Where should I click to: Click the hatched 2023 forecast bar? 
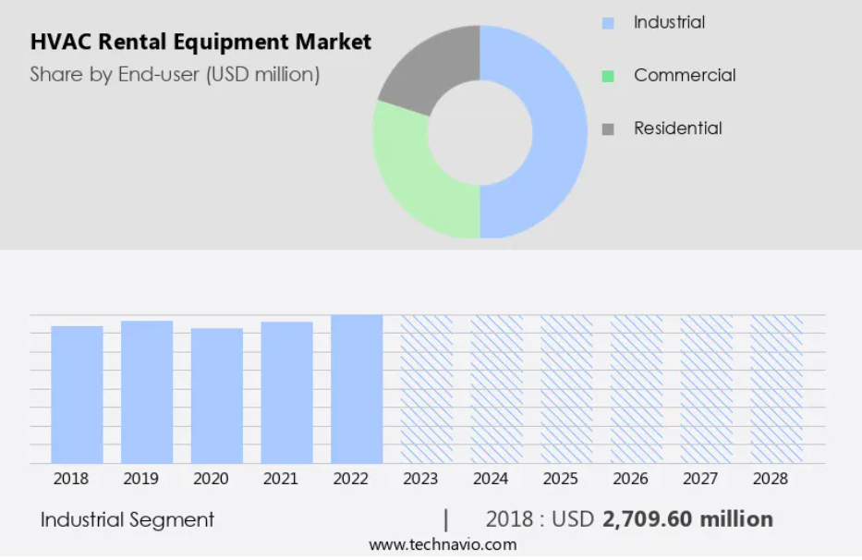(427, 389)
